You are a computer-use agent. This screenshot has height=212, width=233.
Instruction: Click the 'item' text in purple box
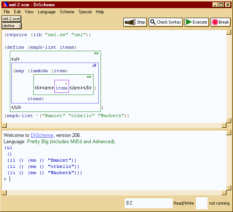click(62, 88)
